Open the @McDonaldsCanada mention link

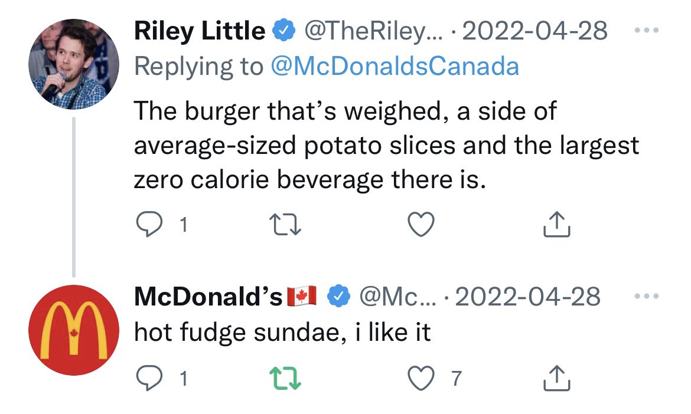[395, 67]
